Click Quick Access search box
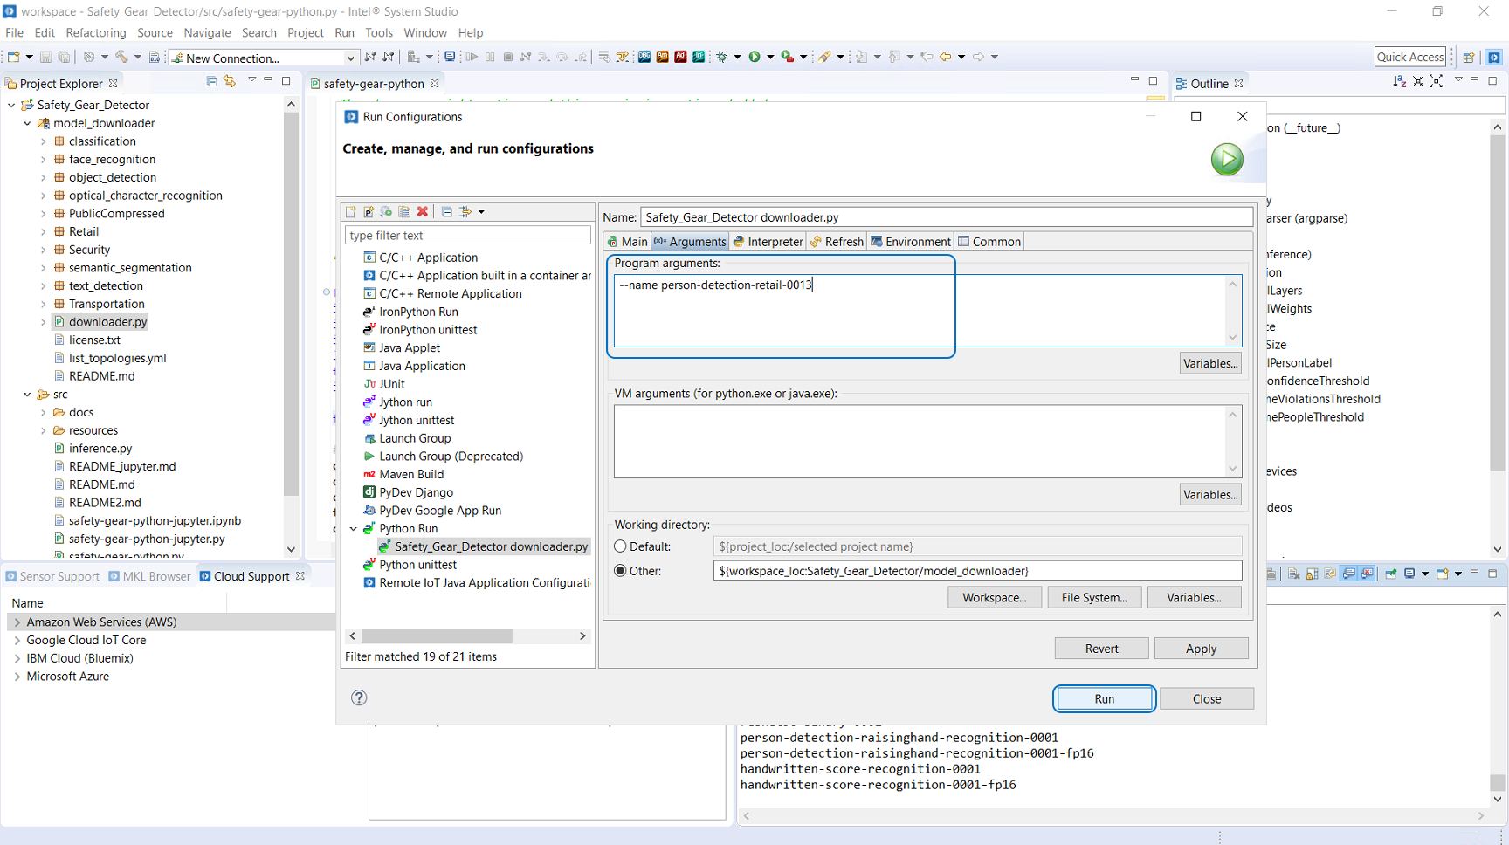This screenshot has height=845, width=1509. point(1410,57)
